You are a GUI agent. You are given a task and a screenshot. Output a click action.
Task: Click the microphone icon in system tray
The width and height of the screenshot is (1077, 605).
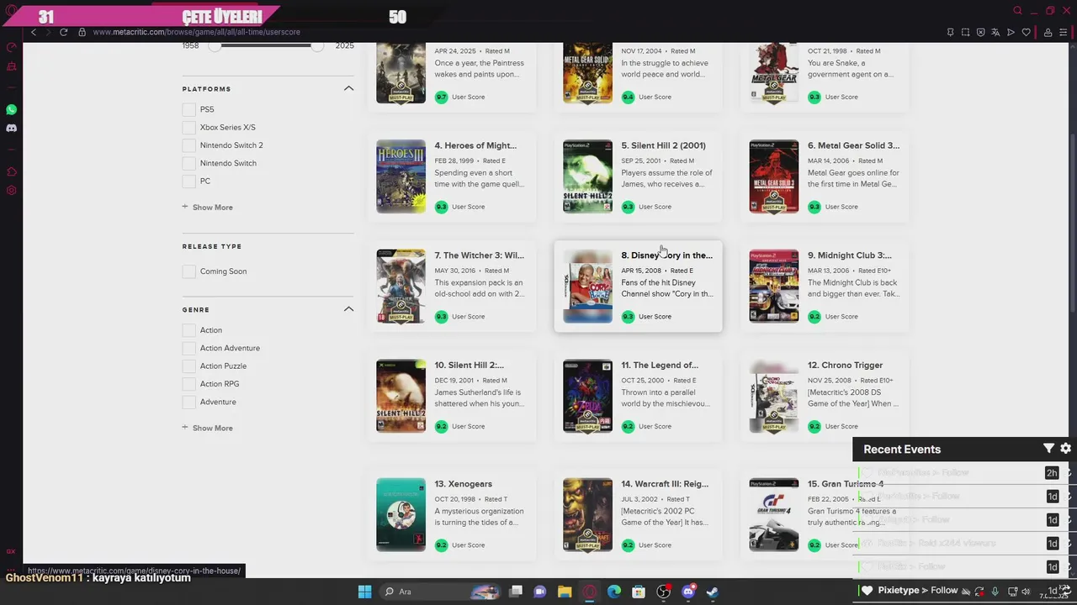tap(995, 592)
